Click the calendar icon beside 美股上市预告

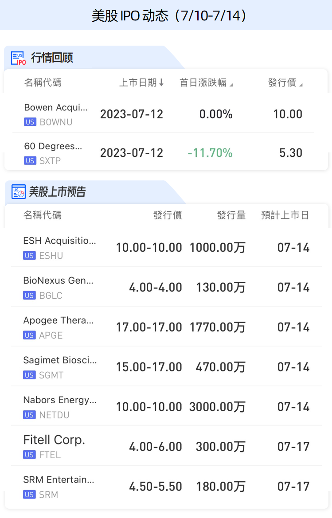[x=19, y=192]
